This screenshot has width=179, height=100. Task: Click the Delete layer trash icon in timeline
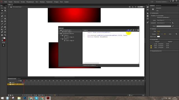pos(13,95)
